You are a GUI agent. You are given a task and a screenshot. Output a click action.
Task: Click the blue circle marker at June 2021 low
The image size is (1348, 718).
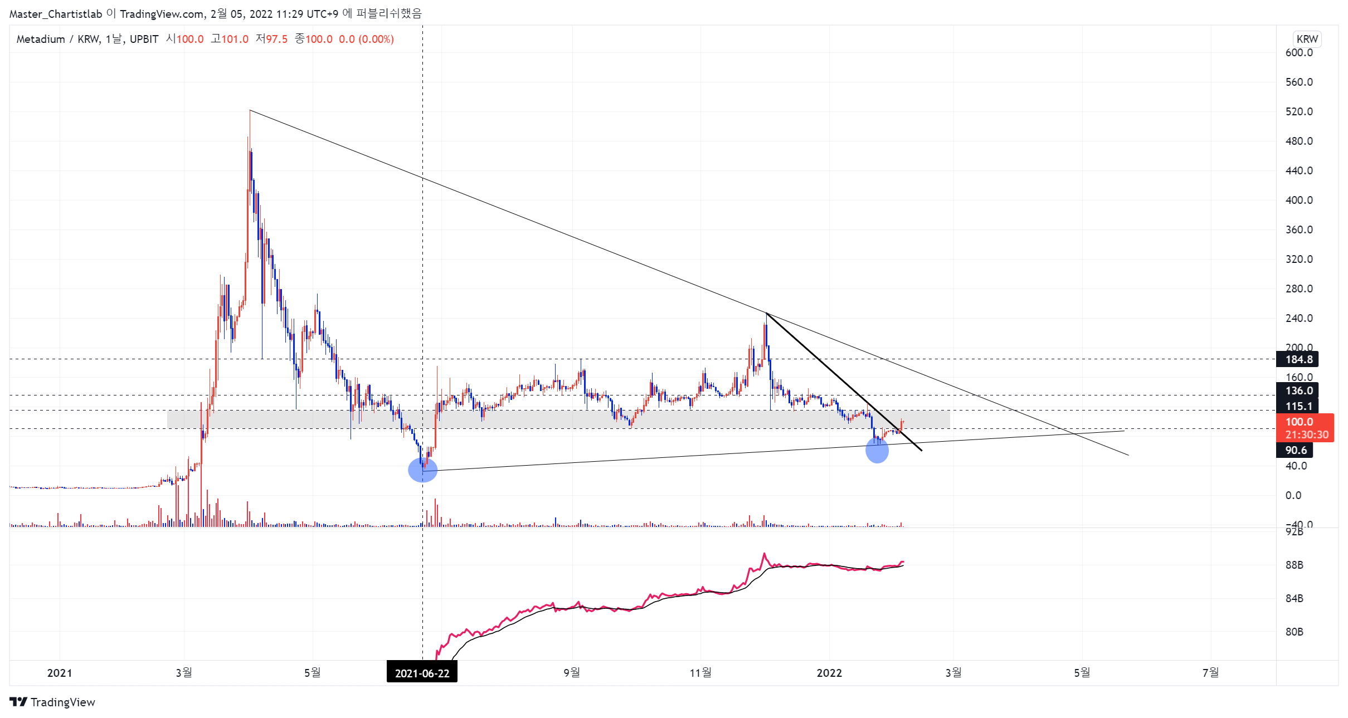[x=423, y=470]
